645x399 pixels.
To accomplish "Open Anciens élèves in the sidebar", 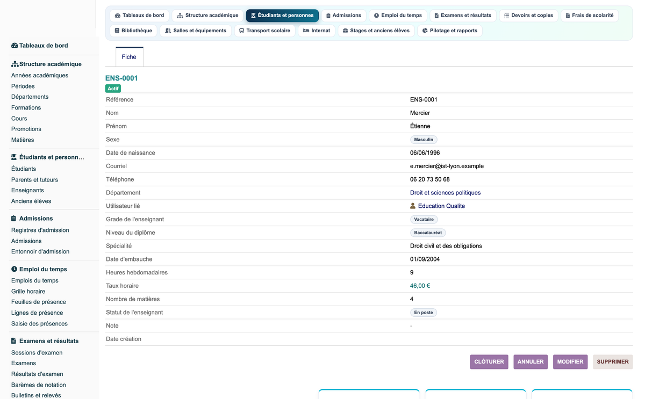I will tap(31, 201).
